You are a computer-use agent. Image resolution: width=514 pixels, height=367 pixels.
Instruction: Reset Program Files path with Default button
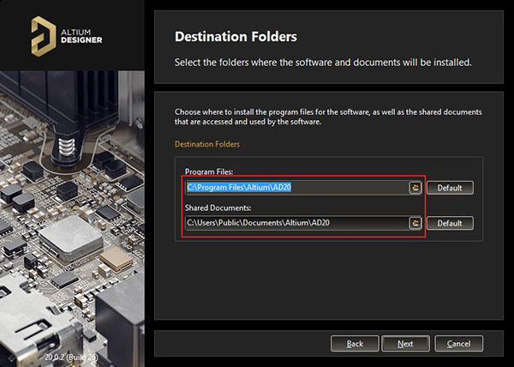450,188
